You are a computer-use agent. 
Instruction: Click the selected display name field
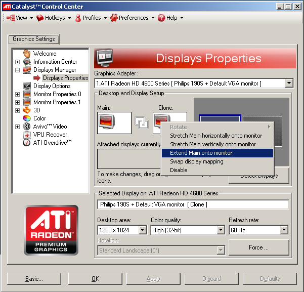click(x=193, y=204)
